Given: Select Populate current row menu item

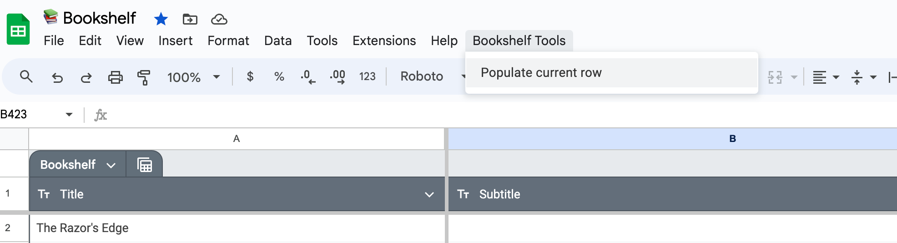Looking at the screenshot, I should click(x=541, y=73).
